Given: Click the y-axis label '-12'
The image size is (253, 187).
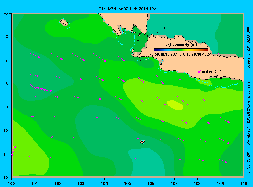Looking at the screenshot, I should [x=5, y=178].
